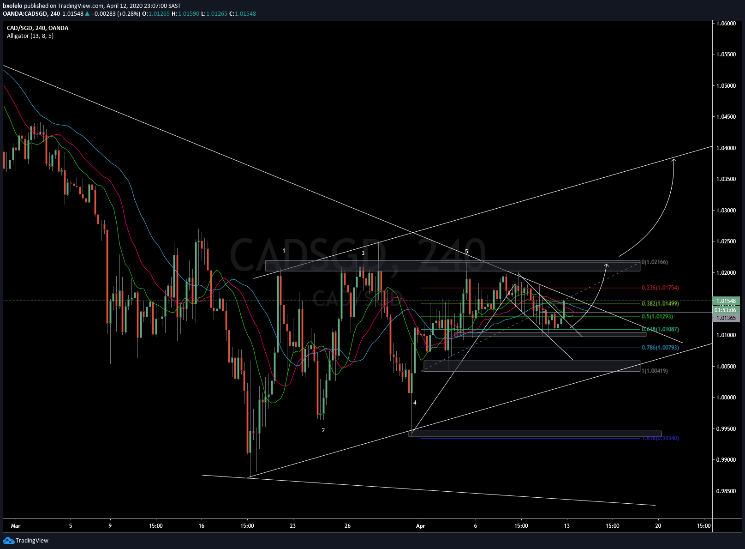Select the 0.5(1.01293) Fibonacci level label
Screen dimensions: 745x549
[x=657, y=316]
